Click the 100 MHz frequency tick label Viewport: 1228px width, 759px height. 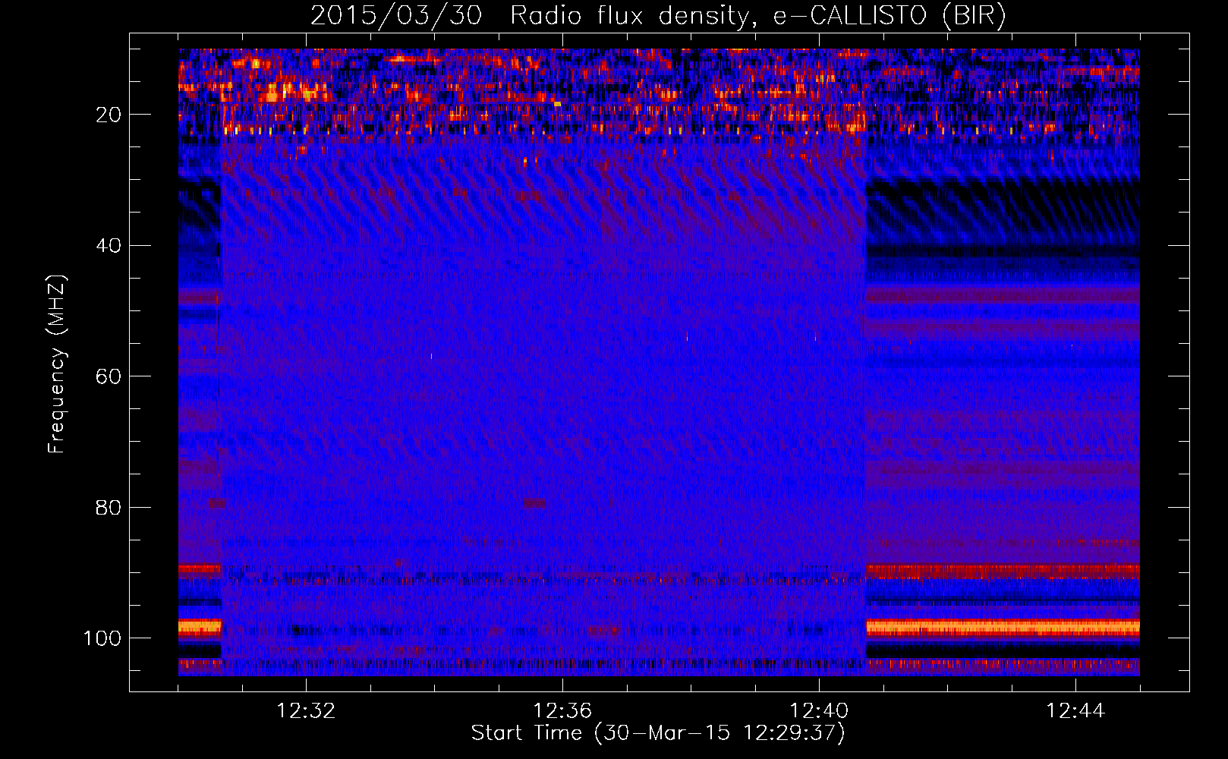point(102,638)
